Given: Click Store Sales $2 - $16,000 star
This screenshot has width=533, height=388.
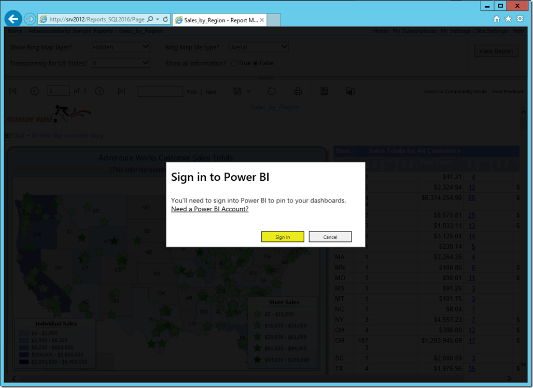Looking at the screenshot, I should click(258, 314).
